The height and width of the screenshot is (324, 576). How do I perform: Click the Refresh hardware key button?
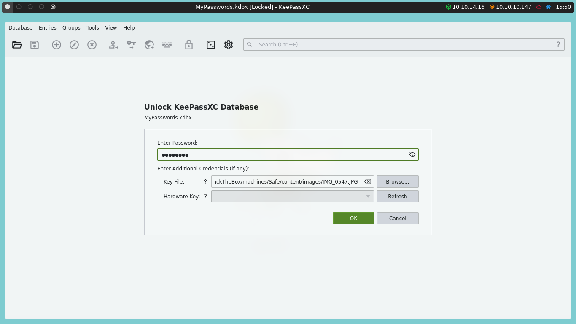pyautogui.click(x=398, y=197)
